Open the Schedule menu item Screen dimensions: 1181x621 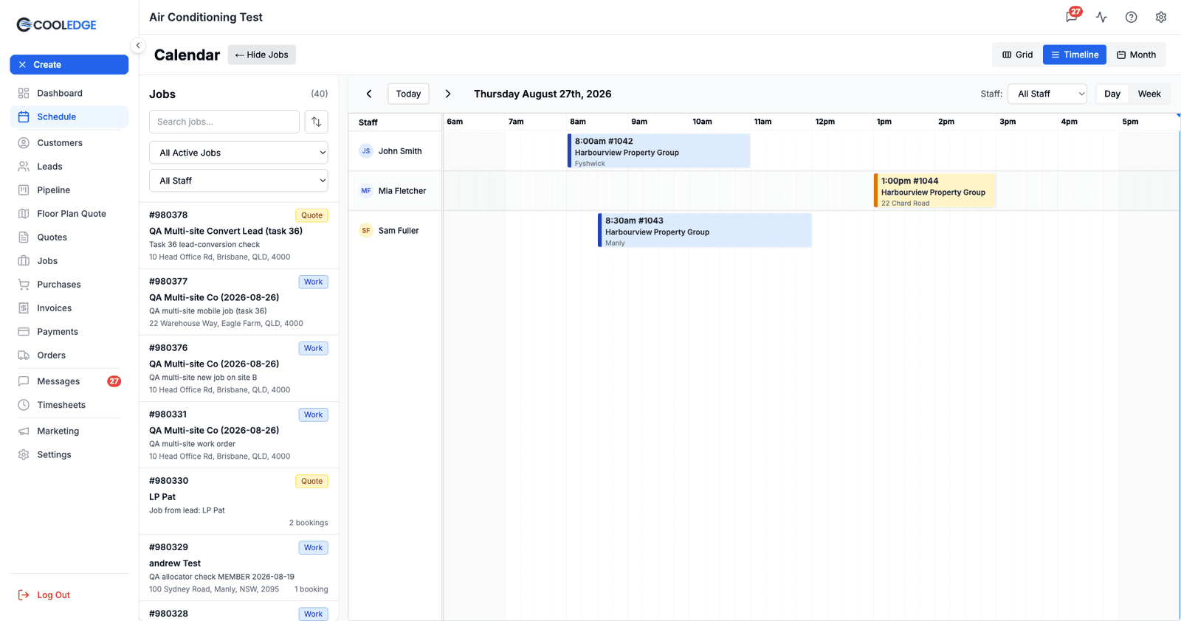pyautogui.click(x=69, y=117)
